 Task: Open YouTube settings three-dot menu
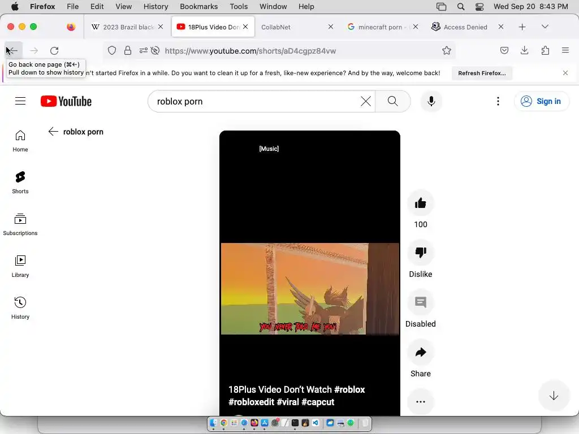[498, 101]
